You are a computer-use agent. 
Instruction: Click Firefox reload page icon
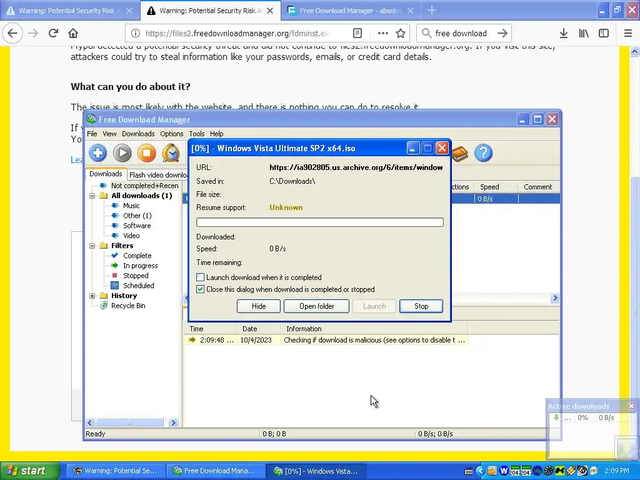53,34
